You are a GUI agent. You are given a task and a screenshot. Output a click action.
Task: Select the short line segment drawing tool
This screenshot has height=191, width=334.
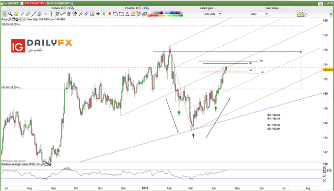(22, 14)
